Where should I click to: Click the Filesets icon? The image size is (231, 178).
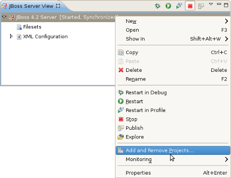pos(19,27)
